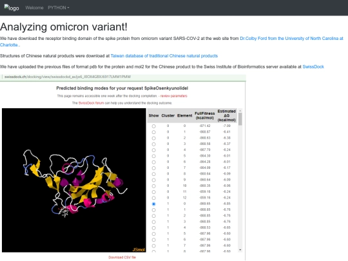Click the Element column header
This screenshot has width=348, height=261.
coord(185,115)
